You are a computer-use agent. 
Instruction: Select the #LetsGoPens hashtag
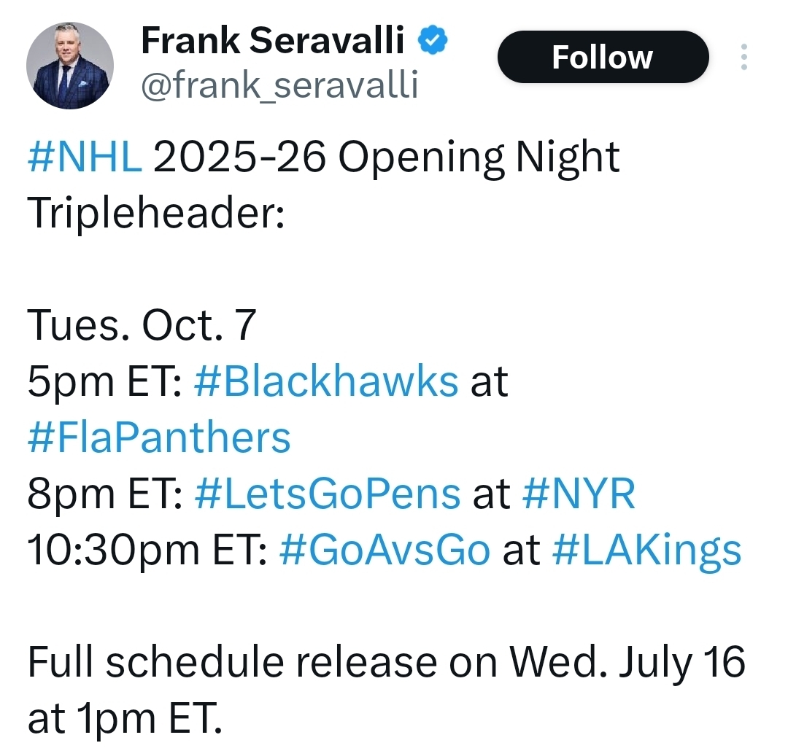(328, 494)
